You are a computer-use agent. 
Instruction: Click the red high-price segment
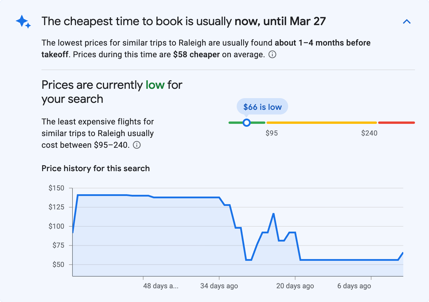(x=396, y=122)
